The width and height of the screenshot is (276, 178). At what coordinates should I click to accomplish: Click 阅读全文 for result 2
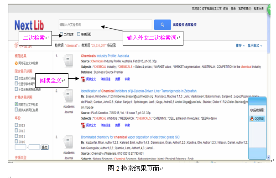(91, 125)
